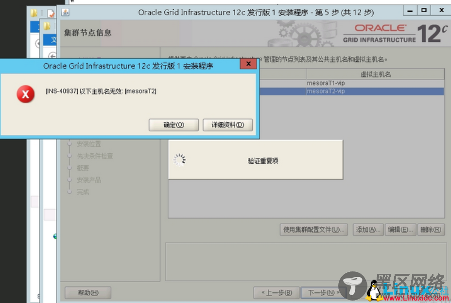Maximize the Oracle installer window
This screenshot has width=451, height=303.
[x=424, y=10]
